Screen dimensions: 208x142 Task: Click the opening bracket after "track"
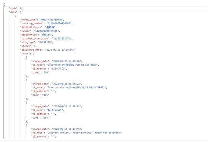33,54
